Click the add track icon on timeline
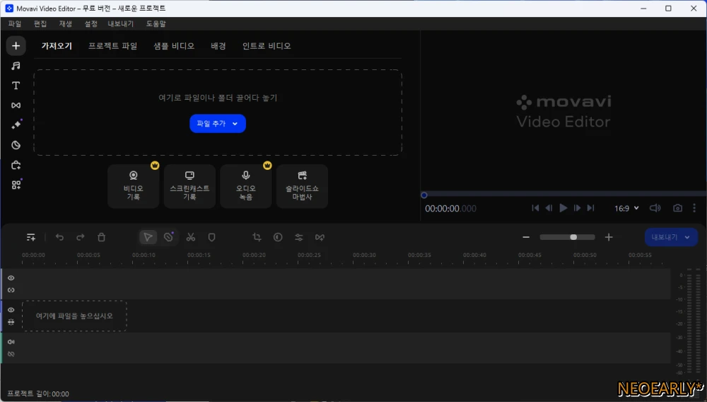707x402 pixels. tap(31, 237)
